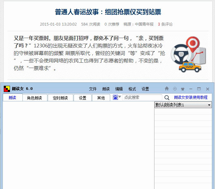Expand the search engine dropdown arrow

pyautogui.click(x=120, y=97)
